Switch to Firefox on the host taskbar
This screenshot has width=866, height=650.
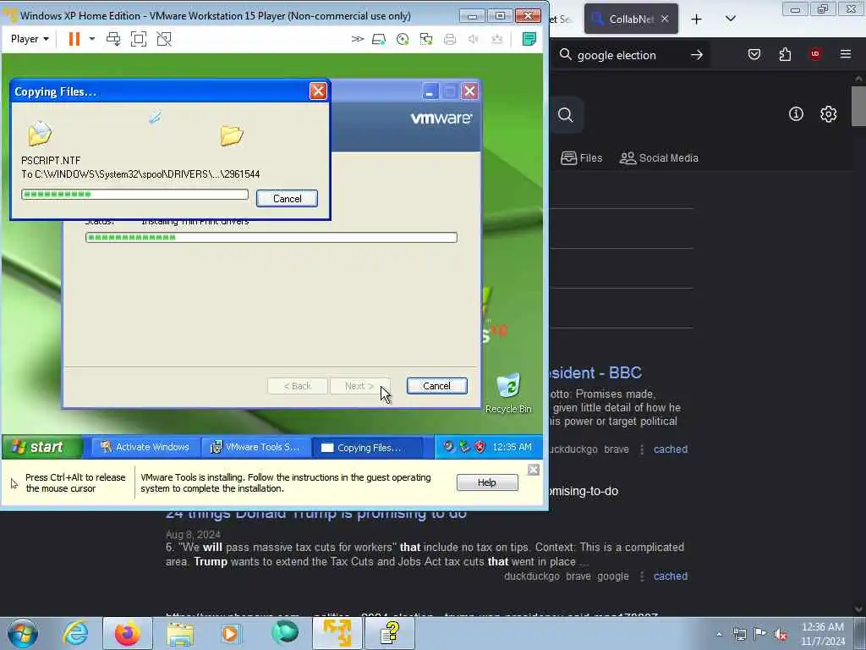tap(127, 633)
